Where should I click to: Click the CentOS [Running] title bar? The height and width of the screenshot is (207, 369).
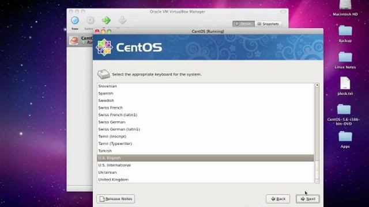point(208,31)
